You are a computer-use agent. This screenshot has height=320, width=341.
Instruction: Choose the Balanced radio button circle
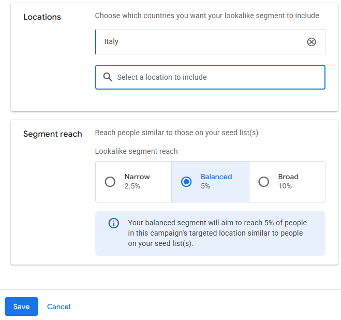click(186, 182)
